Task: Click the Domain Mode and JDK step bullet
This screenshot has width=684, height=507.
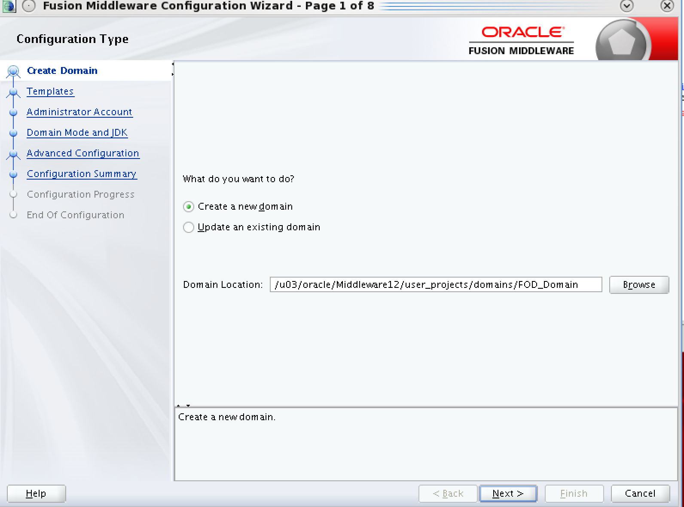Action: pyautogui.click(x=14, y=133)
